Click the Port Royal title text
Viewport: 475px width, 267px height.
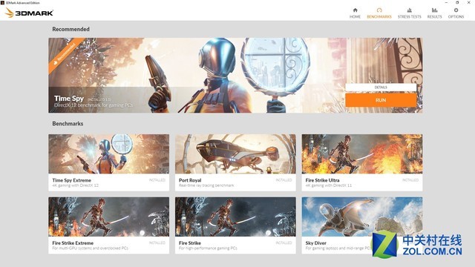click(190, 180)
